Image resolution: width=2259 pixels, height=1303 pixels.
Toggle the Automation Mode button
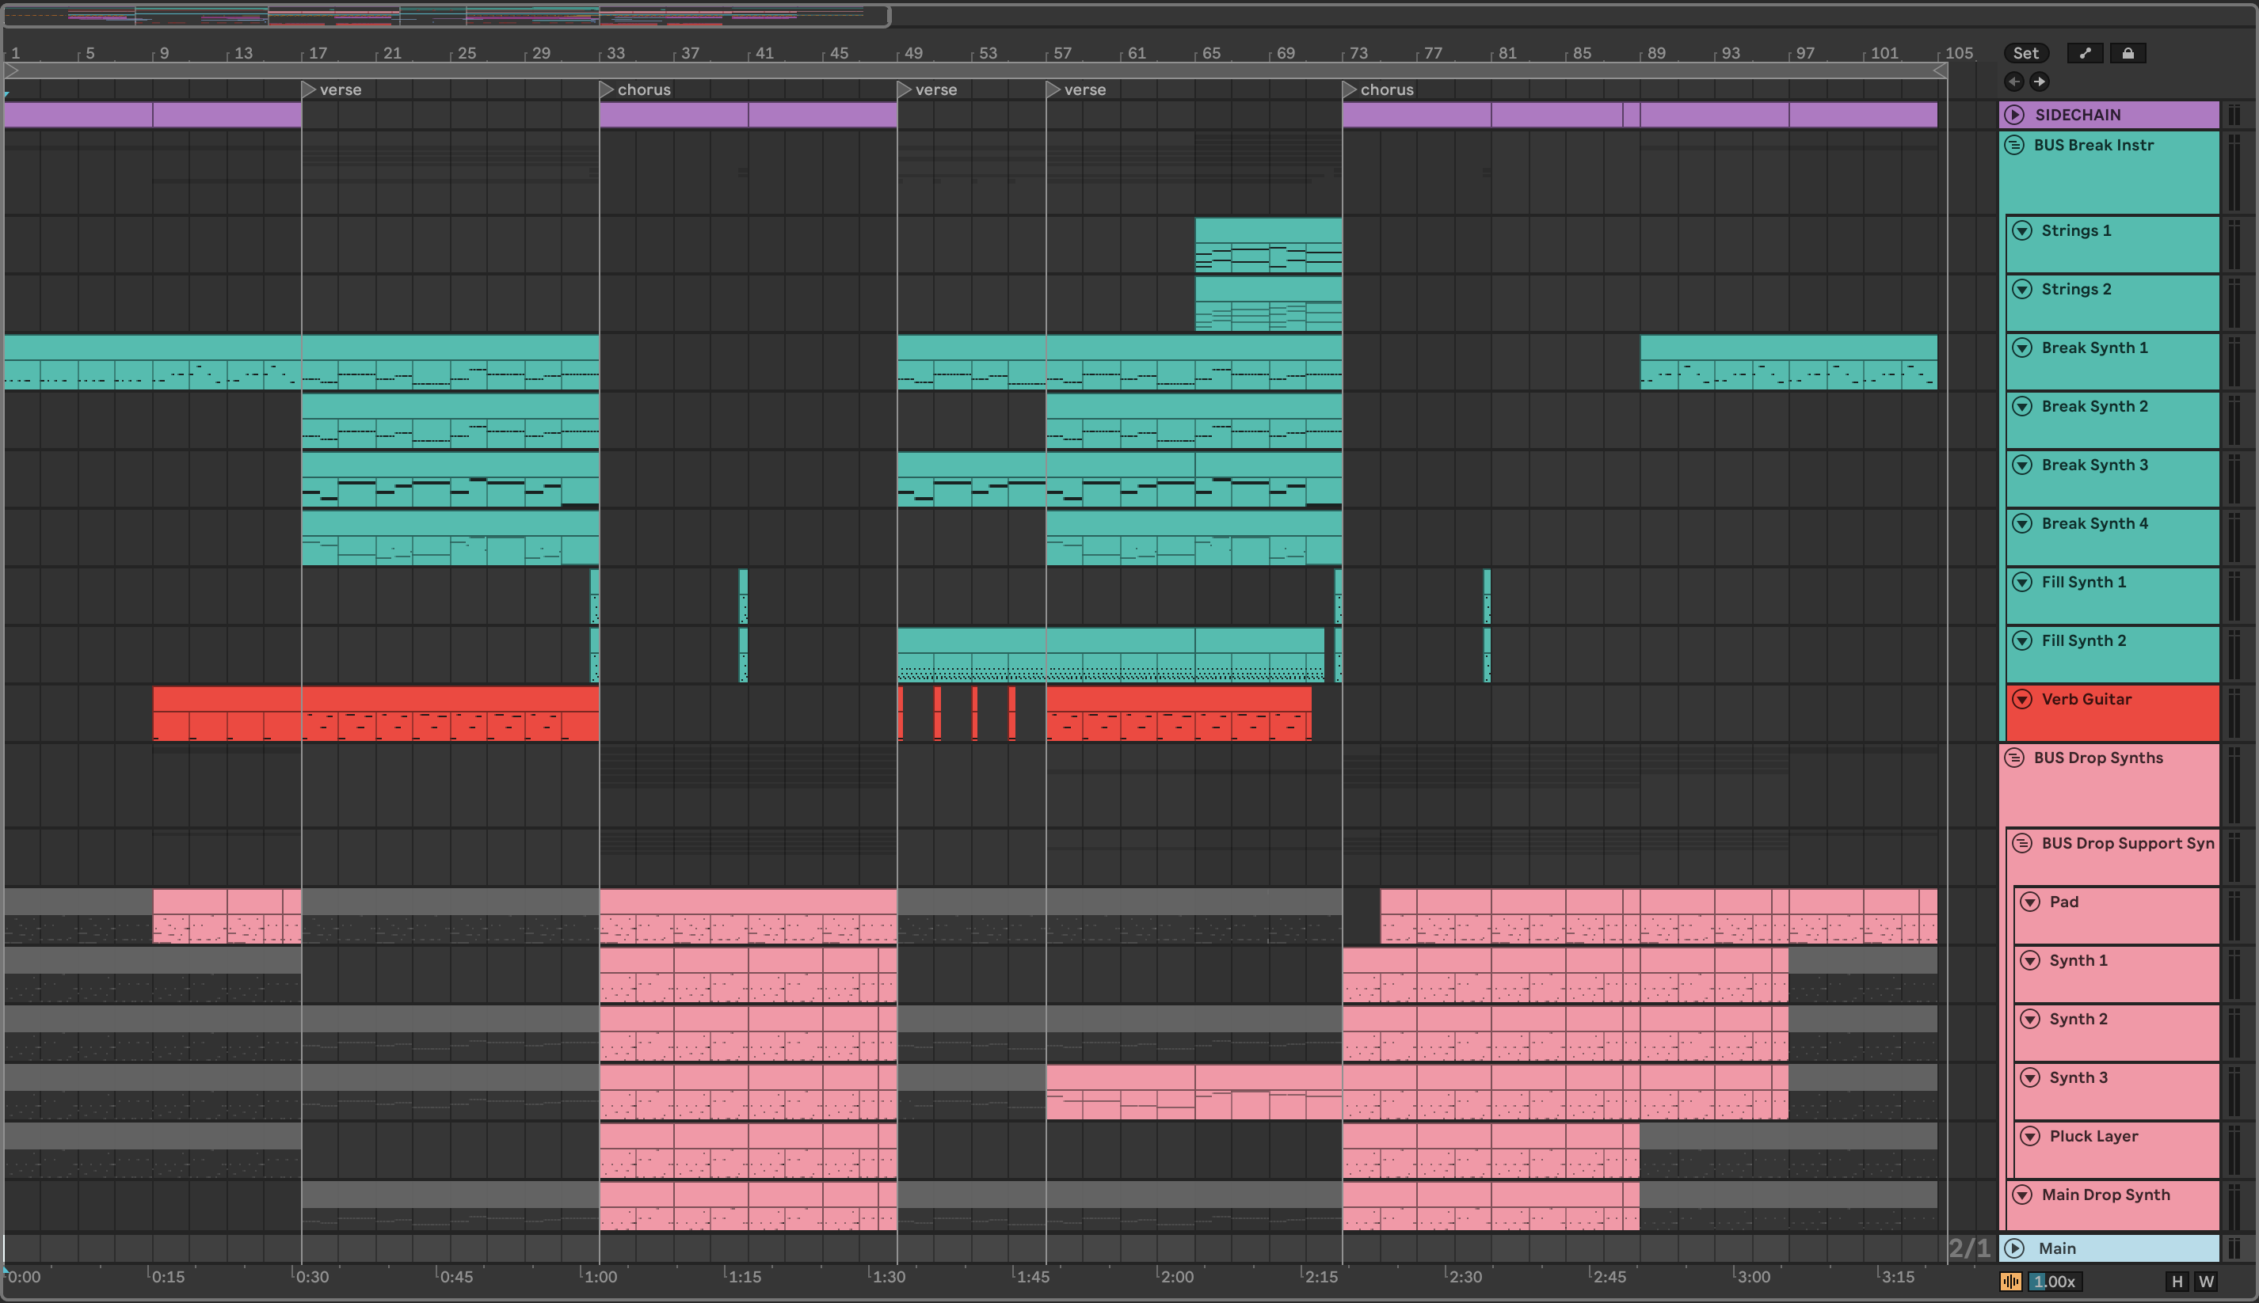[x=2086, y=53]
